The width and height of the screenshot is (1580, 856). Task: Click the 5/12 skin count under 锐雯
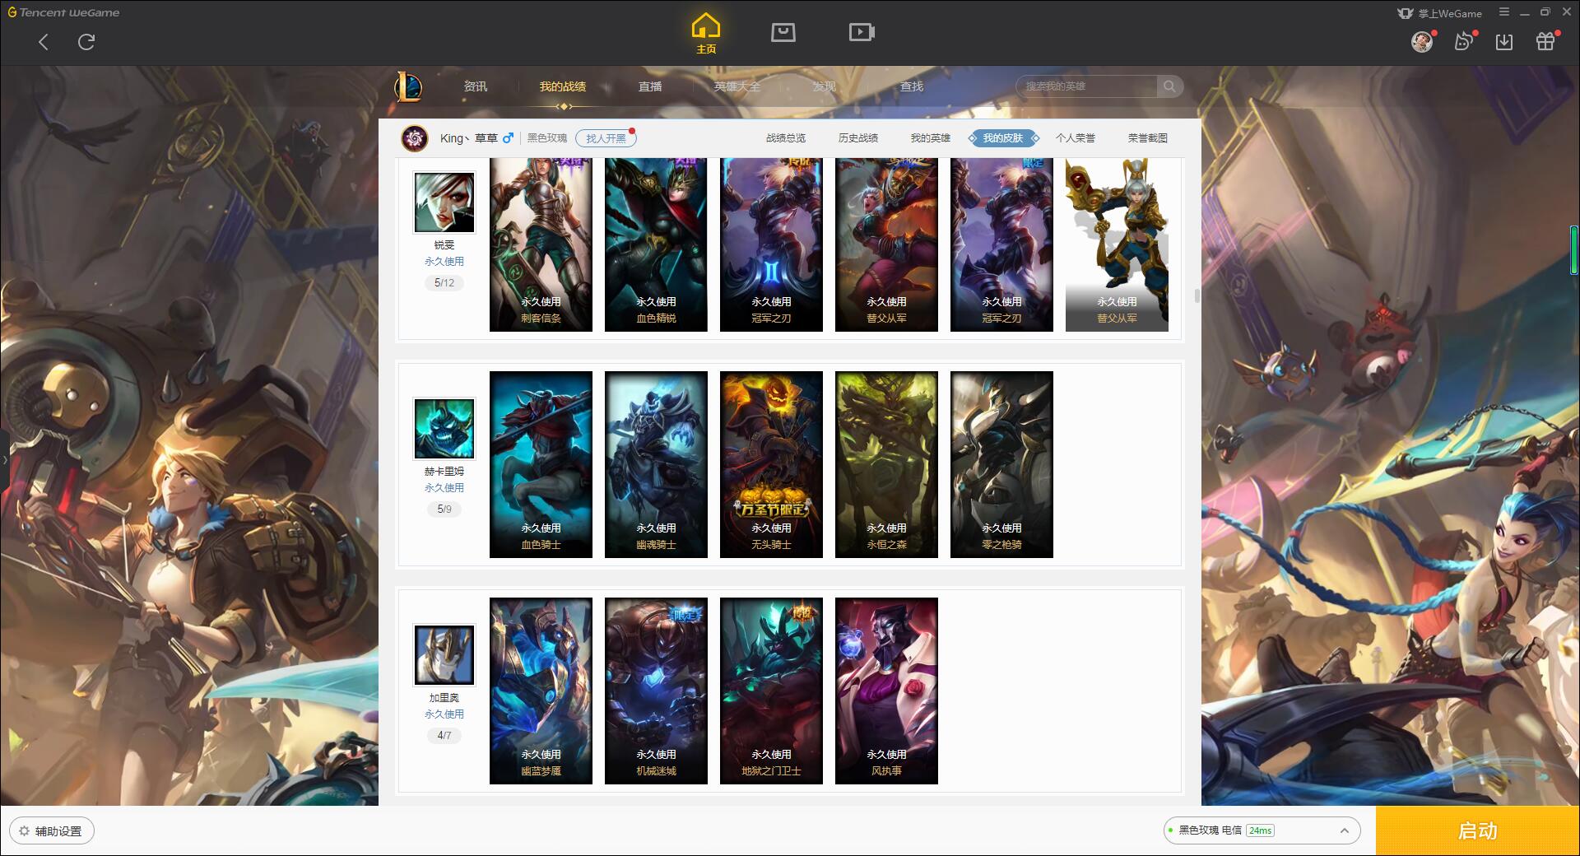click(x=444, y=283)
